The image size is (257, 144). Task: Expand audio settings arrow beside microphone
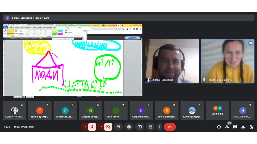pos(85,127)
